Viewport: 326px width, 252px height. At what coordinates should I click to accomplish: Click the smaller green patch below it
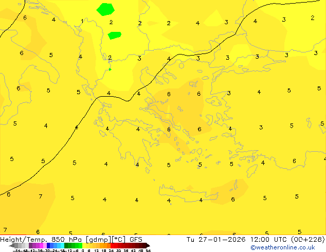(114, 35)
